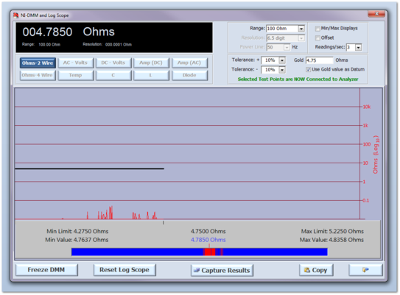Select the C capacitance mode button

click(x=113, y=75)
